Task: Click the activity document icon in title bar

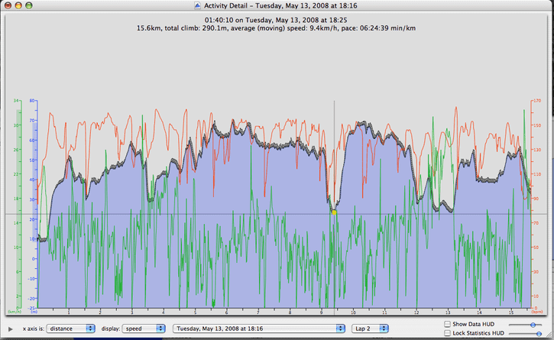Action: 197,5
